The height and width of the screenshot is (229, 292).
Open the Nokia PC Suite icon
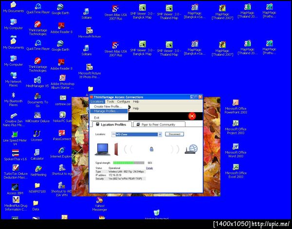(63, 117)
